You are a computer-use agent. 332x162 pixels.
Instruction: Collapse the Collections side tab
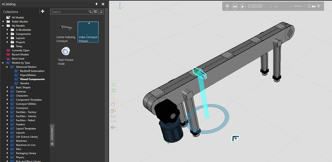[52, 144]
